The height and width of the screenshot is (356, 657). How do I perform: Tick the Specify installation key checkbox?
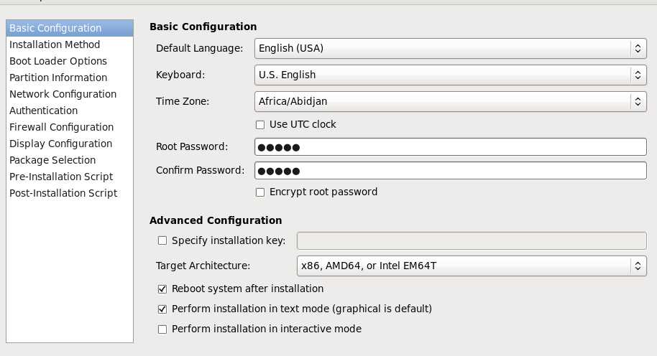coord(162,240)
